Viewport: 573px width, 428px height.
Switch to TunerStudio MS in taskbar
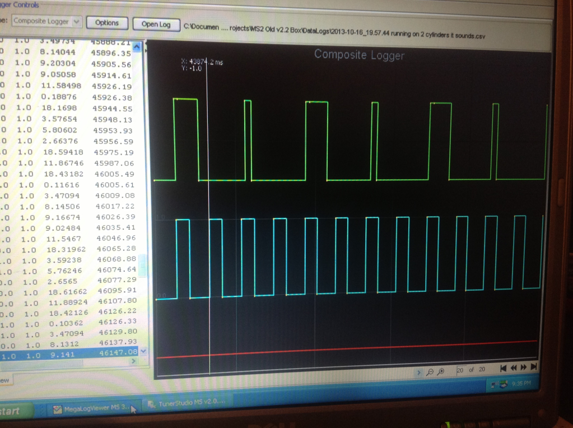coord(190,403)
